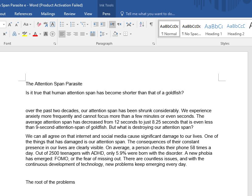Toggle left-to-right text direction
The image size is (252, 196).
(x=112, y=24)
